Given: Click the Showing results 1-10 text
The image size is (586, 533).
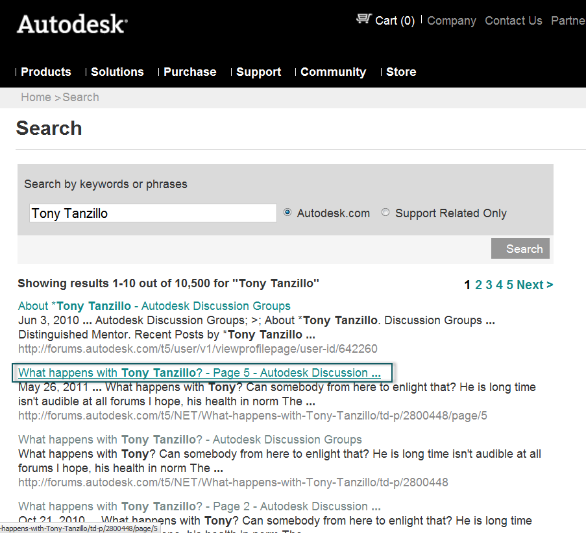Looking at the screenshot, I should [x=169, y=283].
